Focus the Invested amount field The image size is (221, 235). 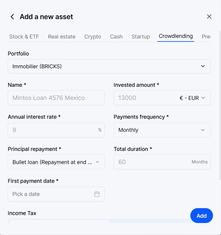[x=146, y=98]
